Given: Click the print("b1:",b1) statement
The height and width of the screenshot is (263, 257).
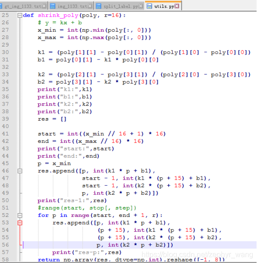Looking at the screenshot, I should [64, 97].
